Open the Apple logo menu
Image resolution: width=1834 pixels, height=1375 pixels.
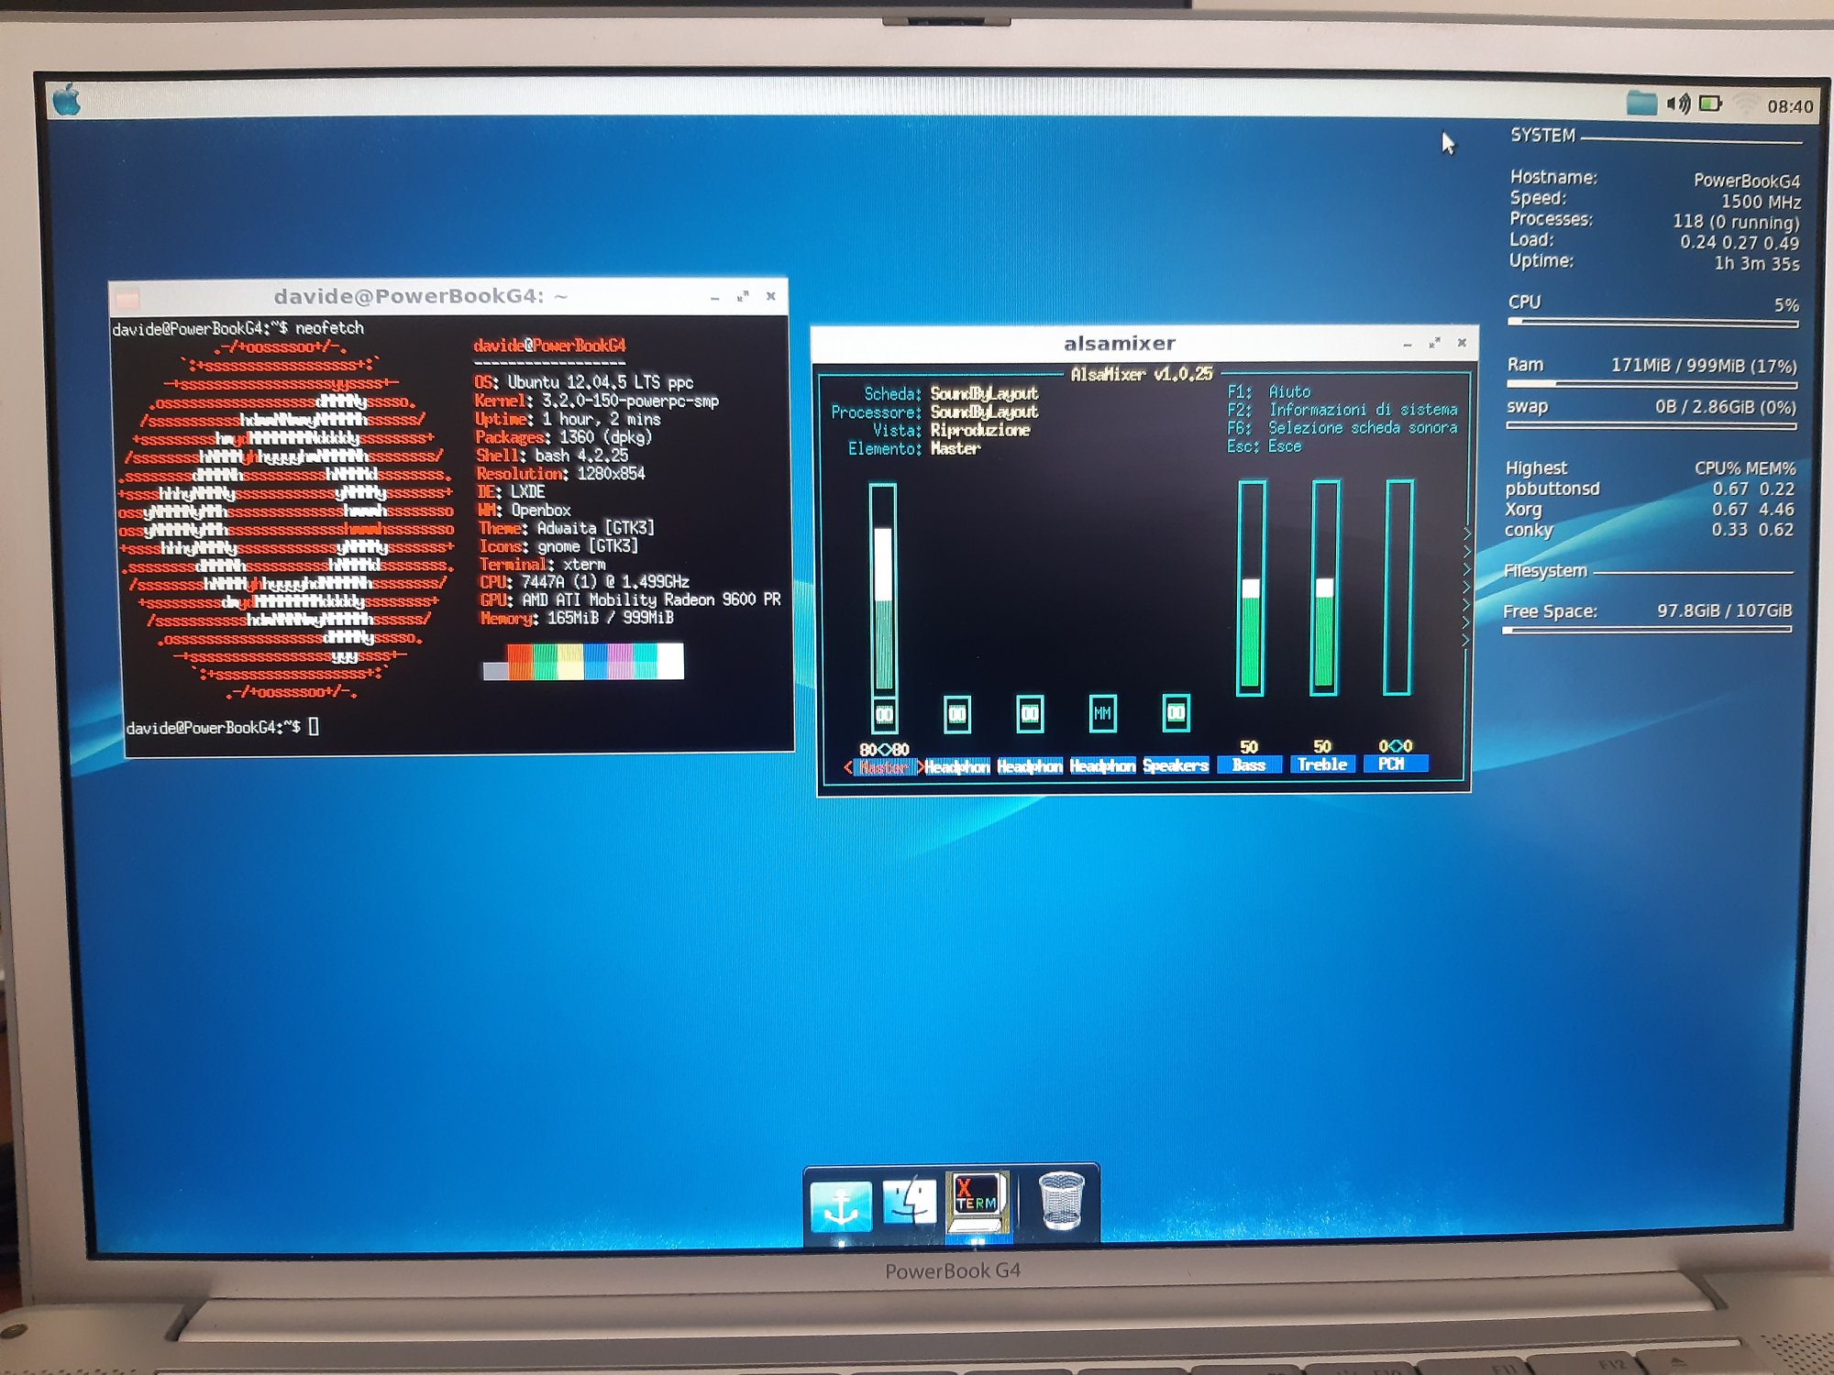point(67,100)
